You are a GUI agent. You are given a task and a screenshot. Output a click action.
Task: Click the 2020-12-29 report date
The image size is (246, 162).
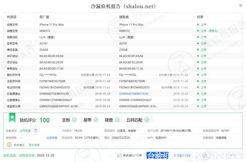tap(45, 155)
